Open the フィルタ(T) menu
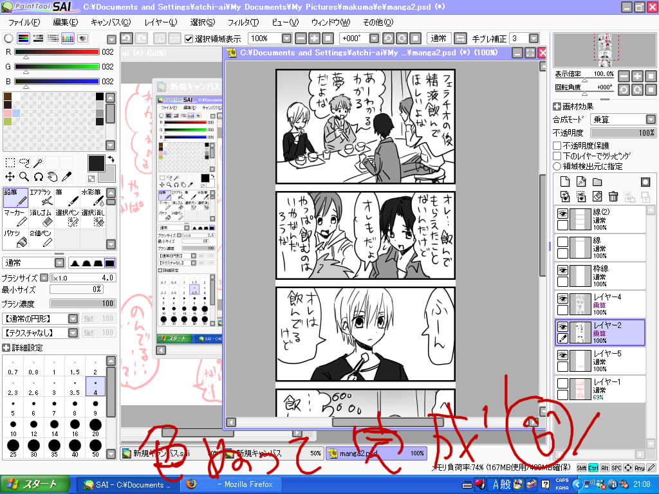Image resolution: width=659 pixels, height=494 pixels. (243, 23)
